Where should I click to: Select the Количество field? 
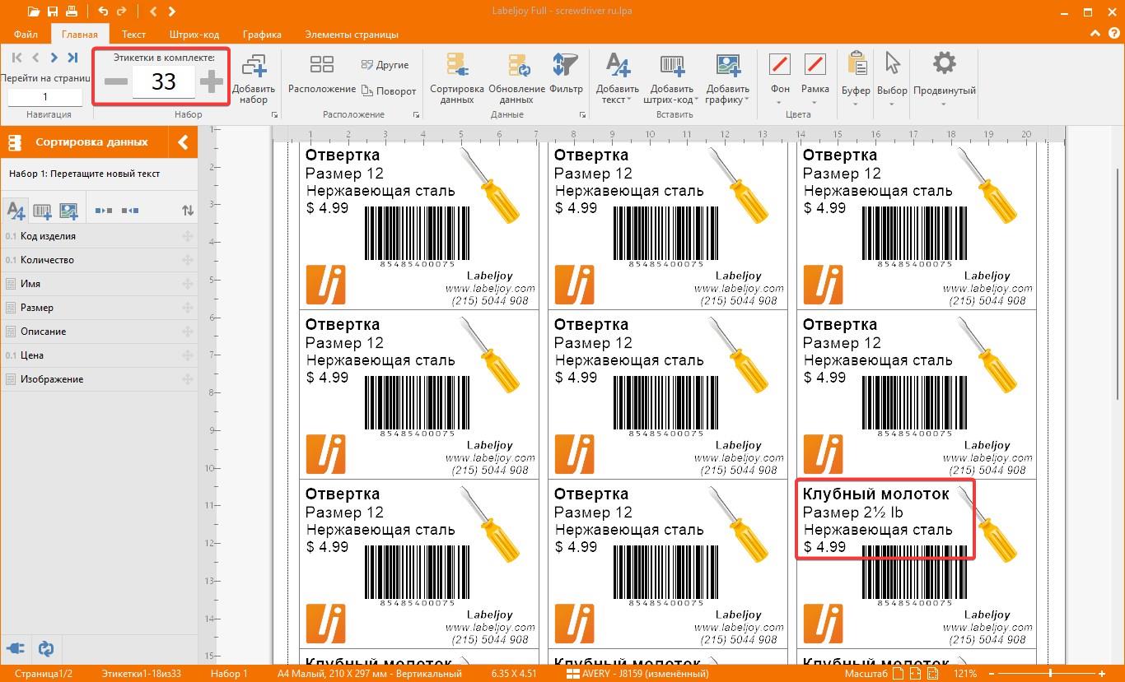click(x=99, y=260)
